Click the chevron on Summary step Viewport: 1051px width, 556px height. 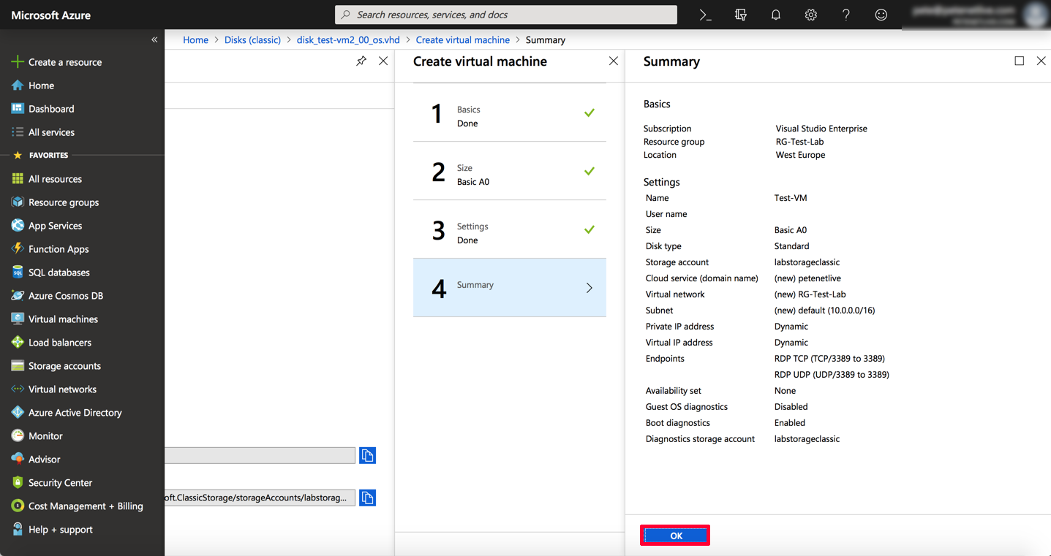[589, 288]
